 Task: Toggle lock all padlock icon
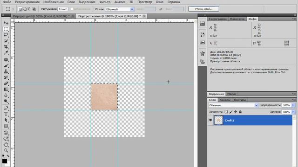[x=240, y=112]
